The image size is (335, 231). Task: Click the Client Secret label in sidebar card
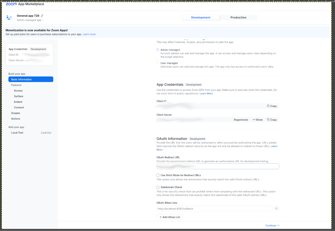[x=16, y=60]
